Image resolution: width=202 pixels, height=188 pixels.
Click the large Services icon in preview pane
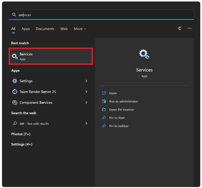tap(144, 54)
